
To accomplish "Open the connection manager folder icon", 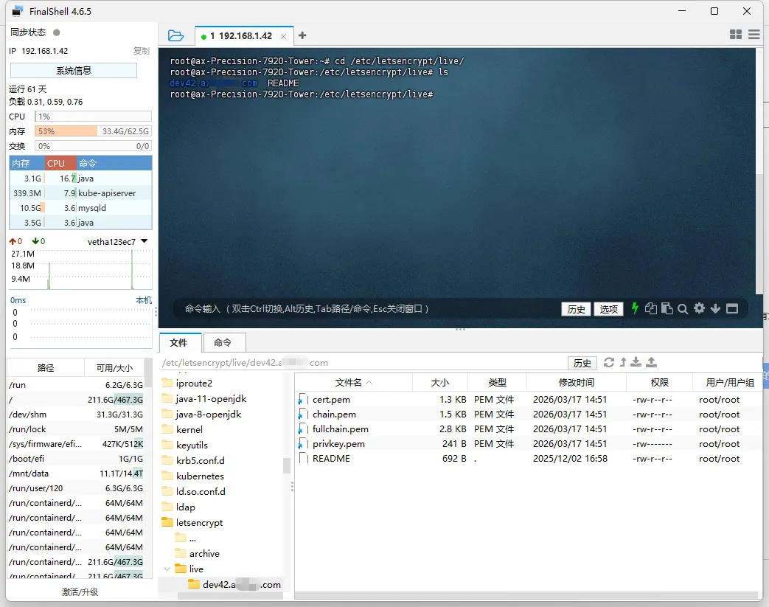I will point(175,35).
